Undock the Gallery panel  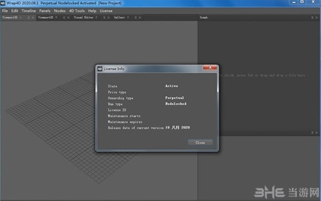pos(135,18)
